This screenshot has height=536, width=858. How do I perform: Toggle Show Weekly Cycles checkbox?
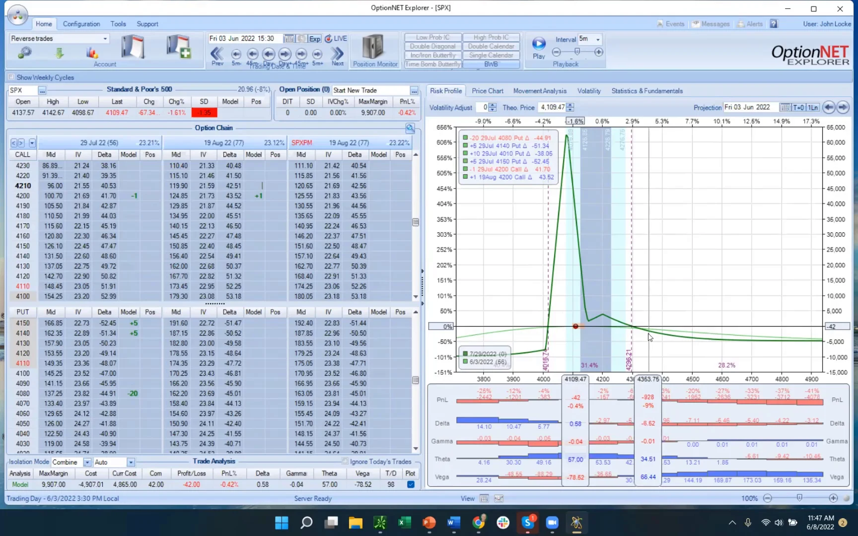click(11, 77)
